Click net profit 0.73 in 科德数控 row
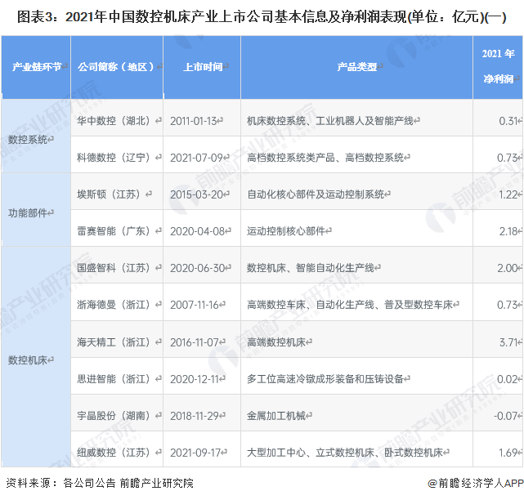Screen dimensions: 524x500 508,158
